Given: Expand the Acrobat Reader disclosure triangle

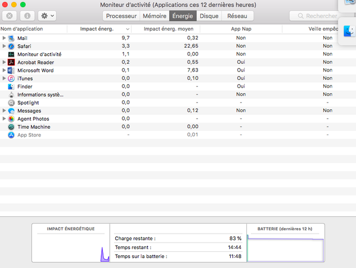Looking at the screenshot, I should (x=4, y=62).
